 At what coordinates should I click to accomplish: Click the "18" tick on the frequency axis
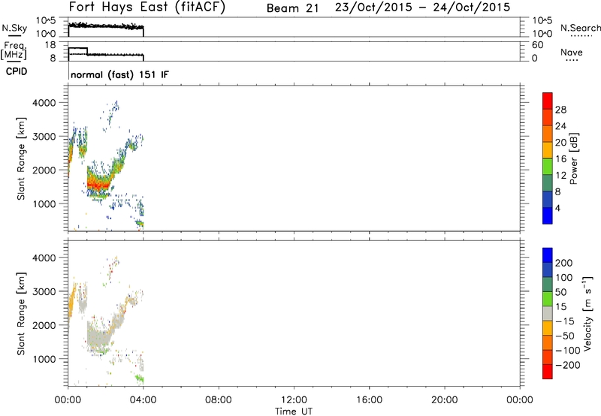point(50,45)
